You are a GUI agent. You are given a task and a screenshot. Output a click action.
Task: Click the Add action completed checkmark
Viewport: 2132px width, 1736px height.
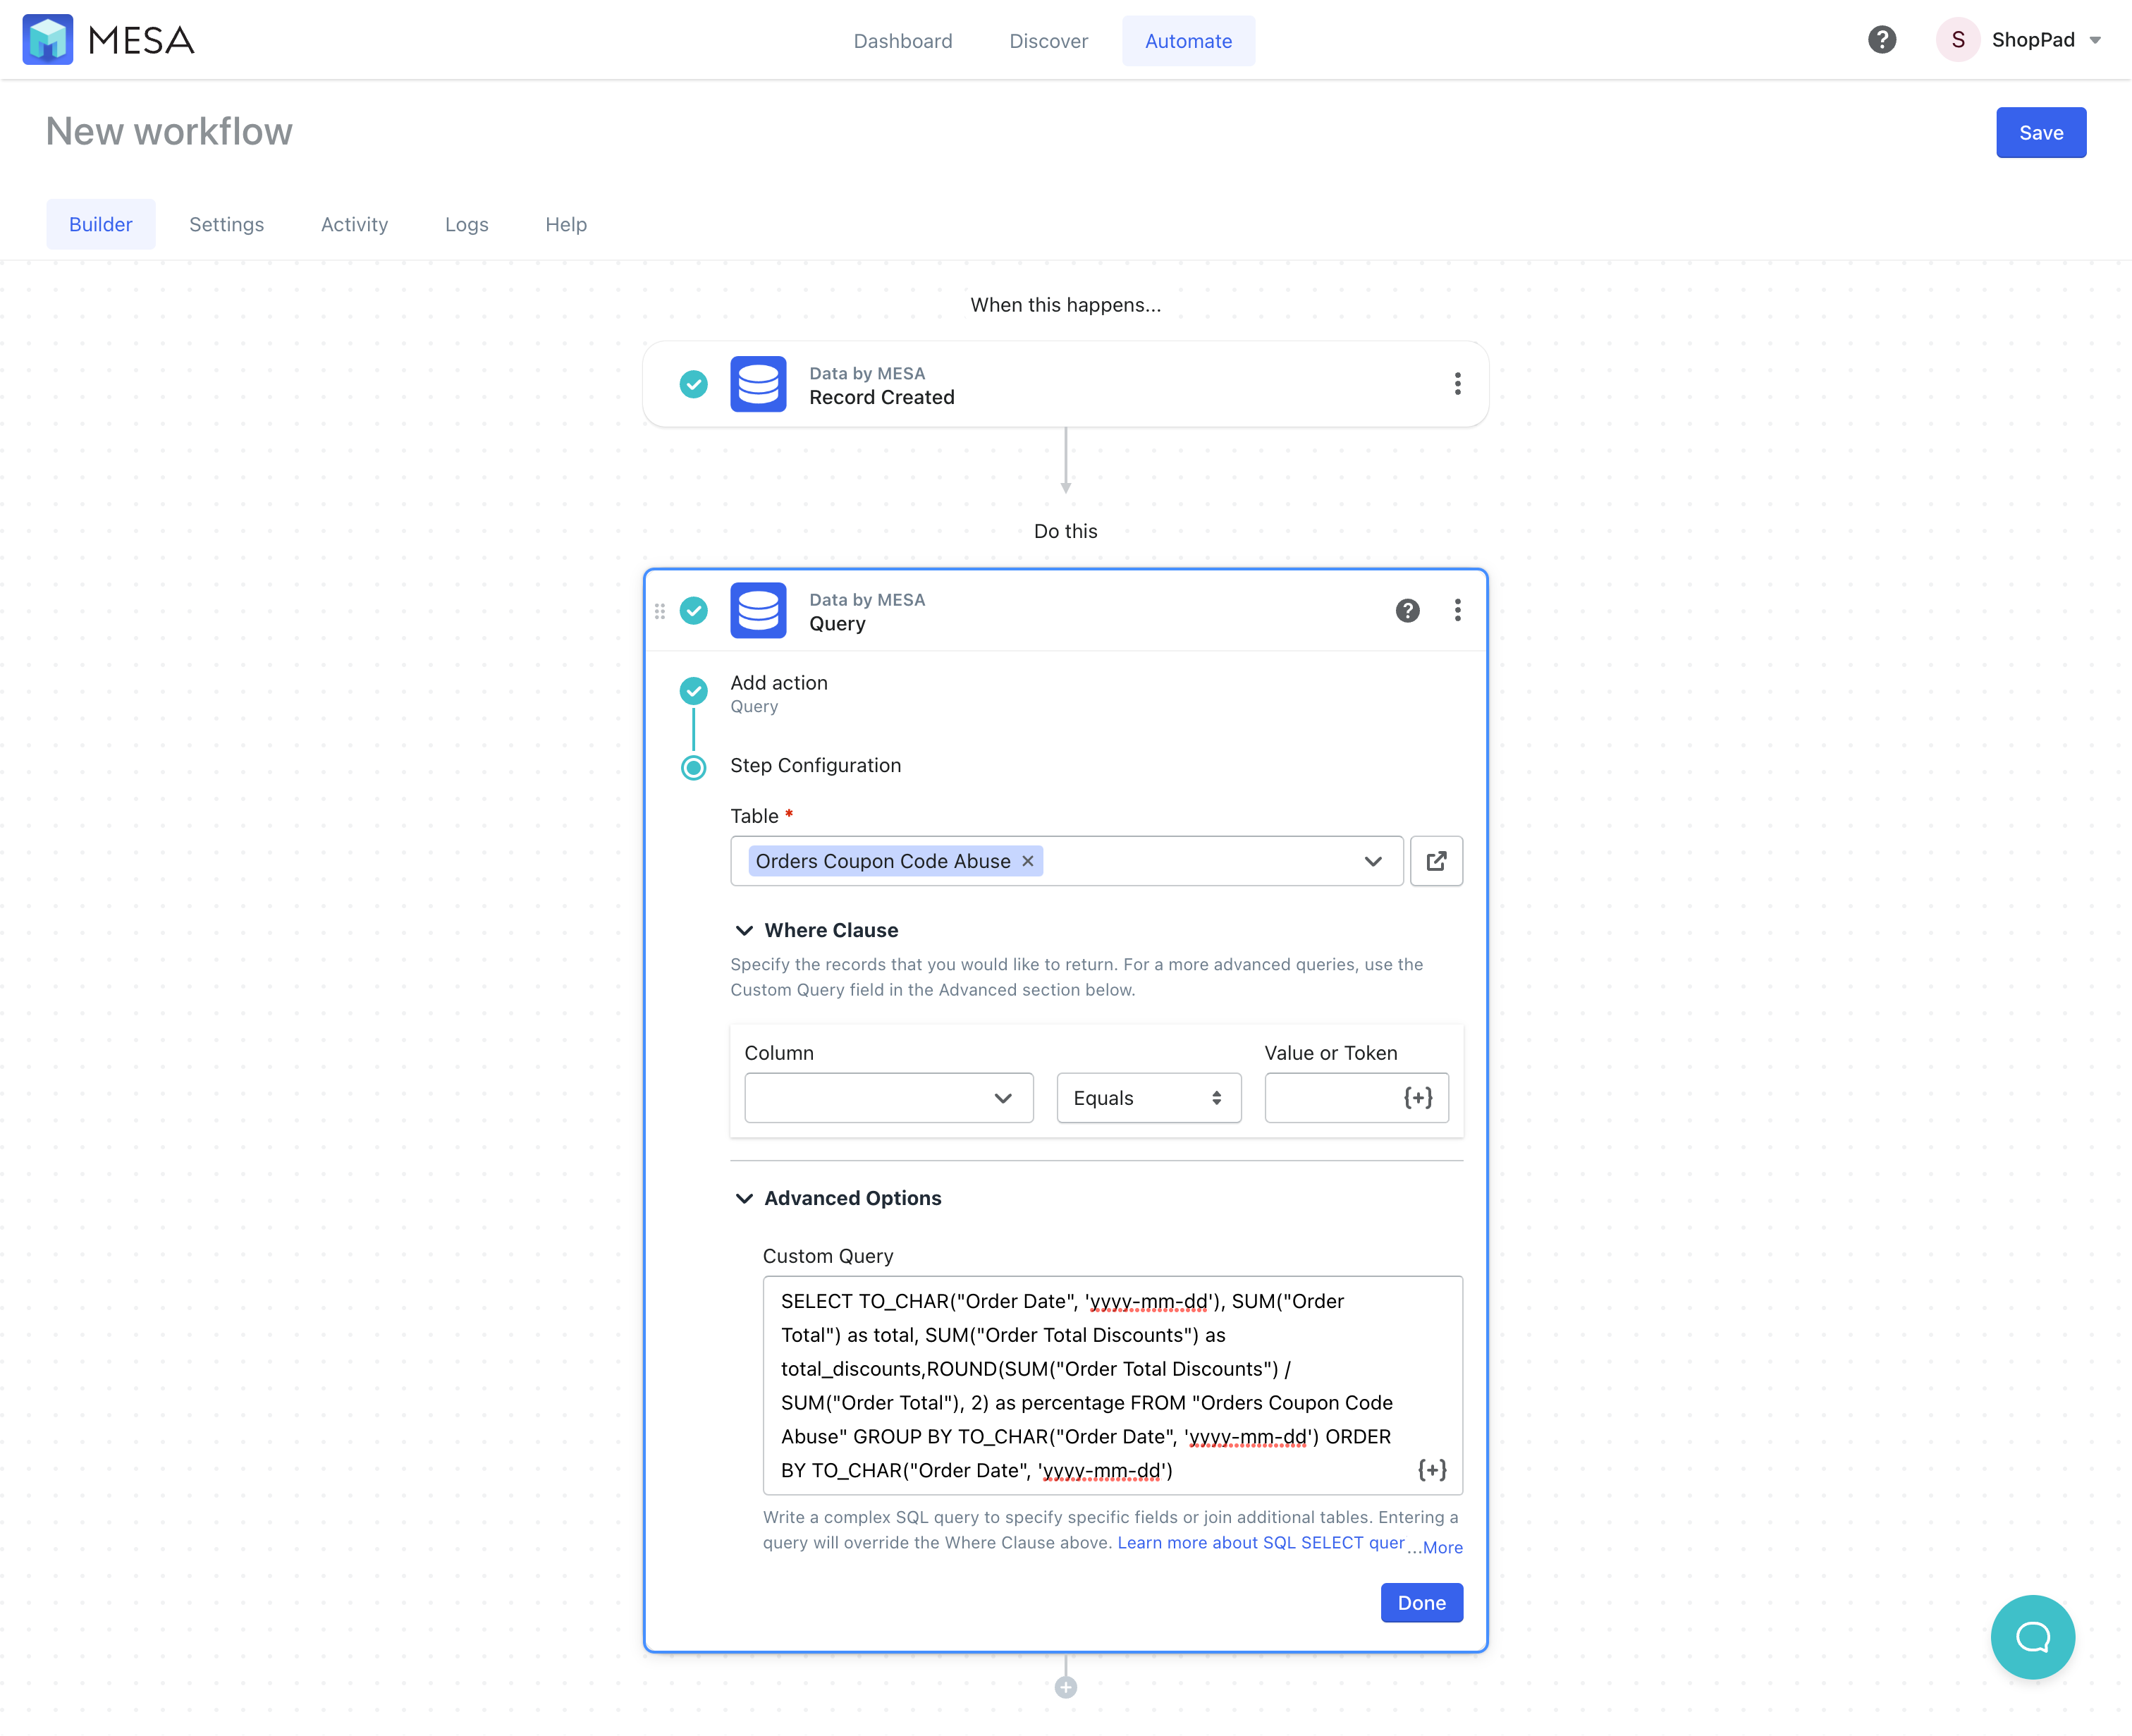(x=694, y=691)
